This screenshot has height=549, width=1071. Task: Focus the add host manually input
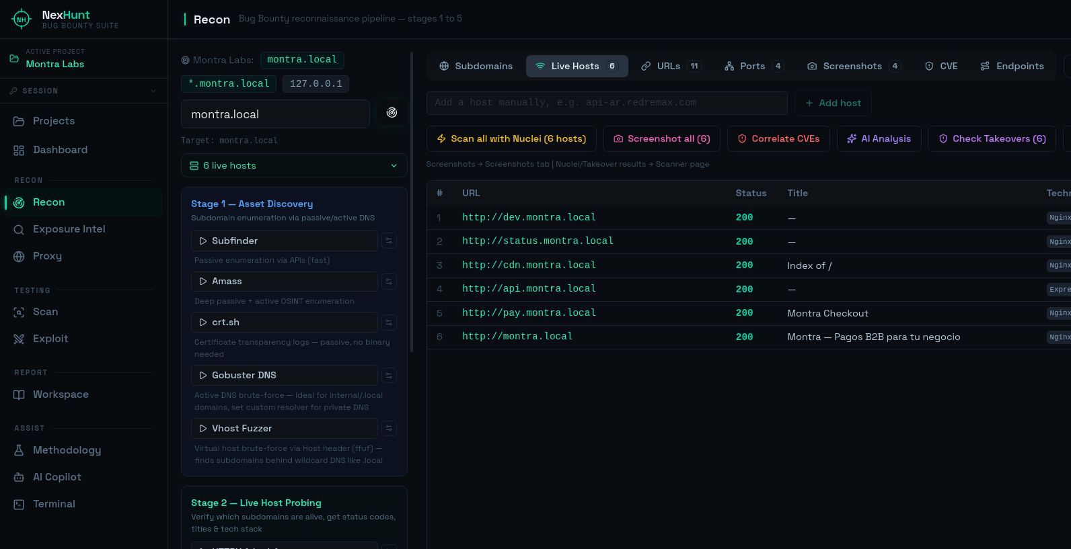[607, 103]
